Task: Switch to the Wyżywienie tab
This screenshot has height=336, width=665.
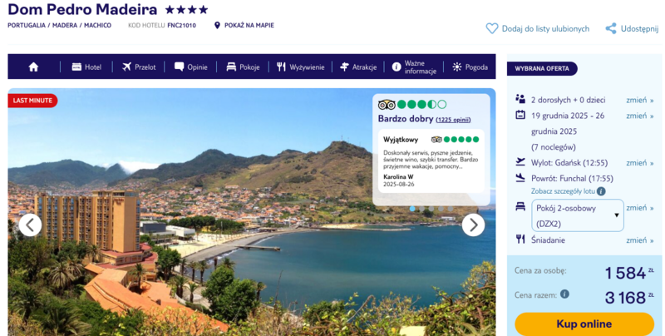Action: click(301, 67)
